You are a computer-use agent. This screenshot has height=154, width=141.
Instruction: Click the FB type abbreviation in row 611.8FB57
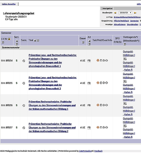tap(89, 128)
